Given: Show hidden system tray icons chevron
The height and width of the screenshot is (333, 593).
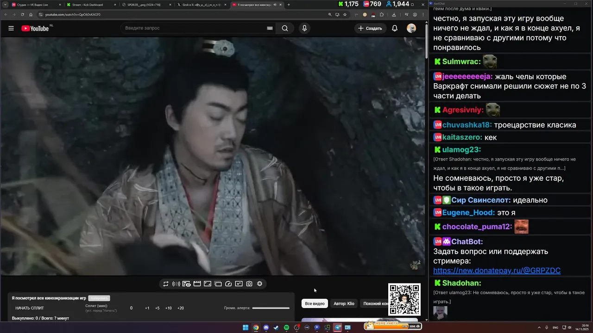Looking at the screenshot, I should click(x=539, y=327).
